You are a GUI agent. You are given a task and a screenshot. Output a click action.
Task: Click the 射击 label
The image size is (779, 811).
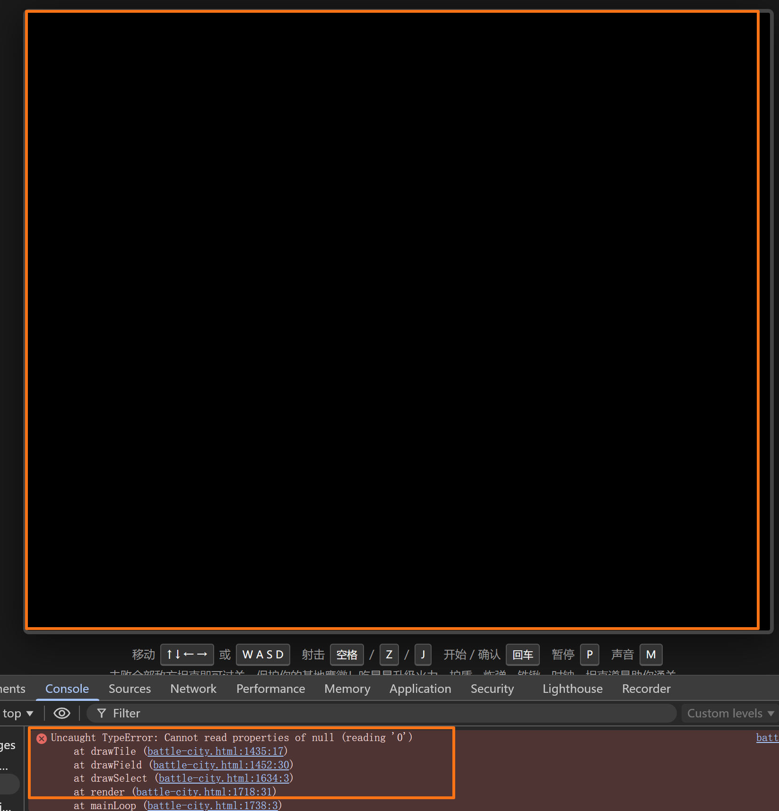click(x=313, y=655)
